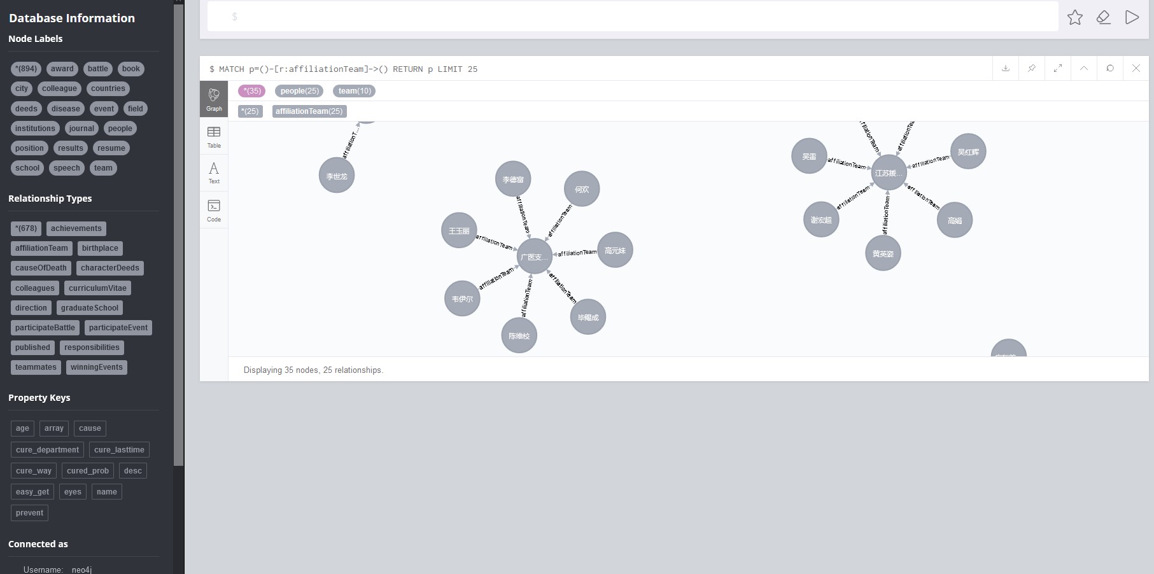
Task: Click the disease node label
Action: pyautogui.click(x=66, y=109)
